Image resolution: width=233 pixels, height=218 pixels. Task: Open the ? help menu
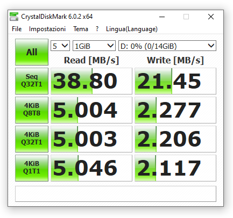click(x=97, y=29)
